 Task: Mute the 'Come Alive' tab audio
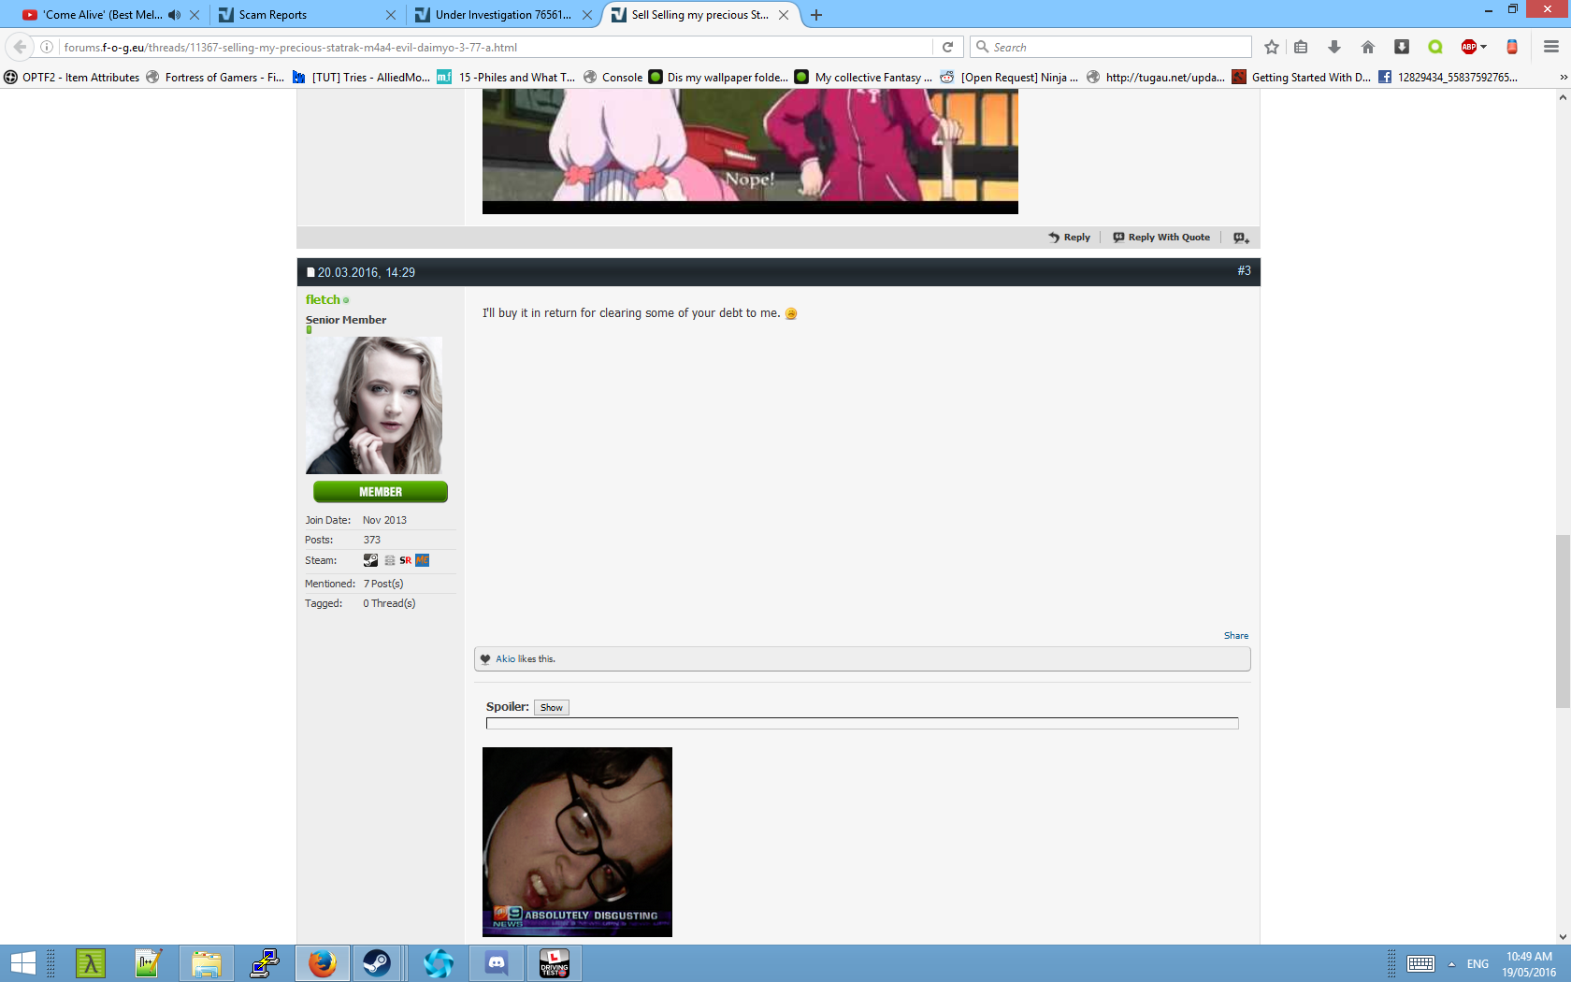coord(174,15)
